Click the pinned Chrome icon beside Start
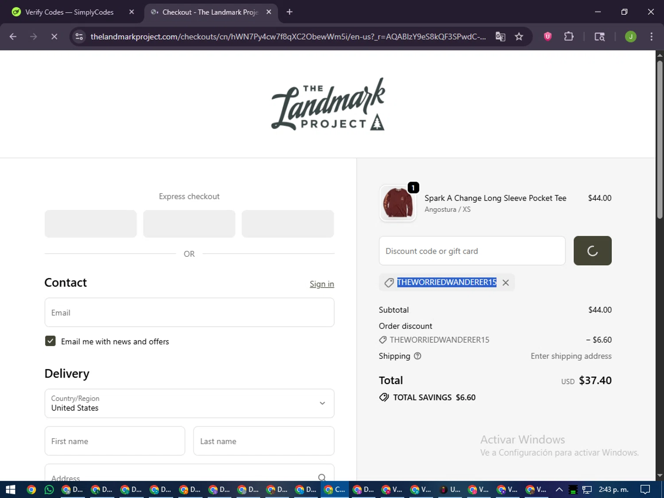The width and height of the screenshot is (664, 498). pyautogui.click(x=31, y=490)
